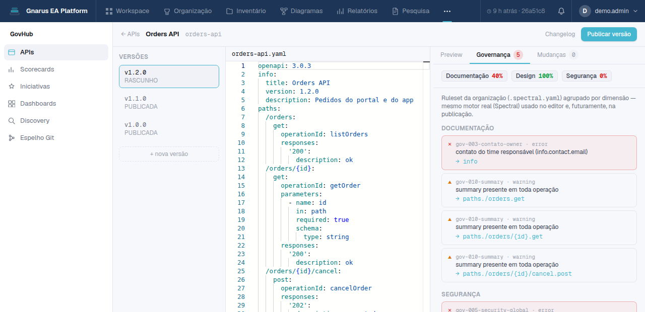Open the Workspace grid icon
The width and height of the screenshot is (645, 312).
(x=109, y=11)
